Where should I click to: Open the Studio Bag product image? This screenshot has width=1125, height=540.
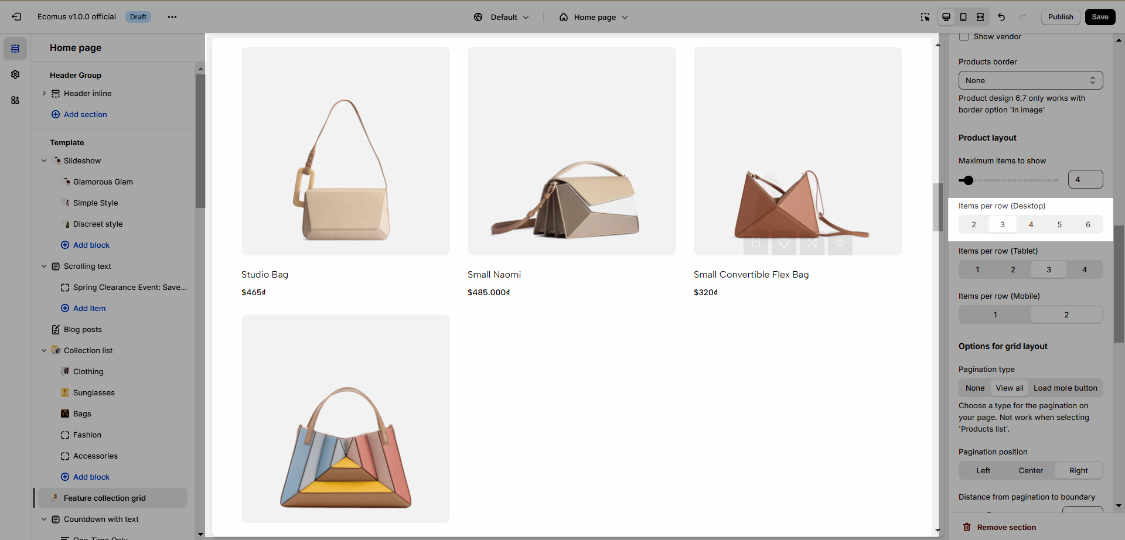click(346, 151)
